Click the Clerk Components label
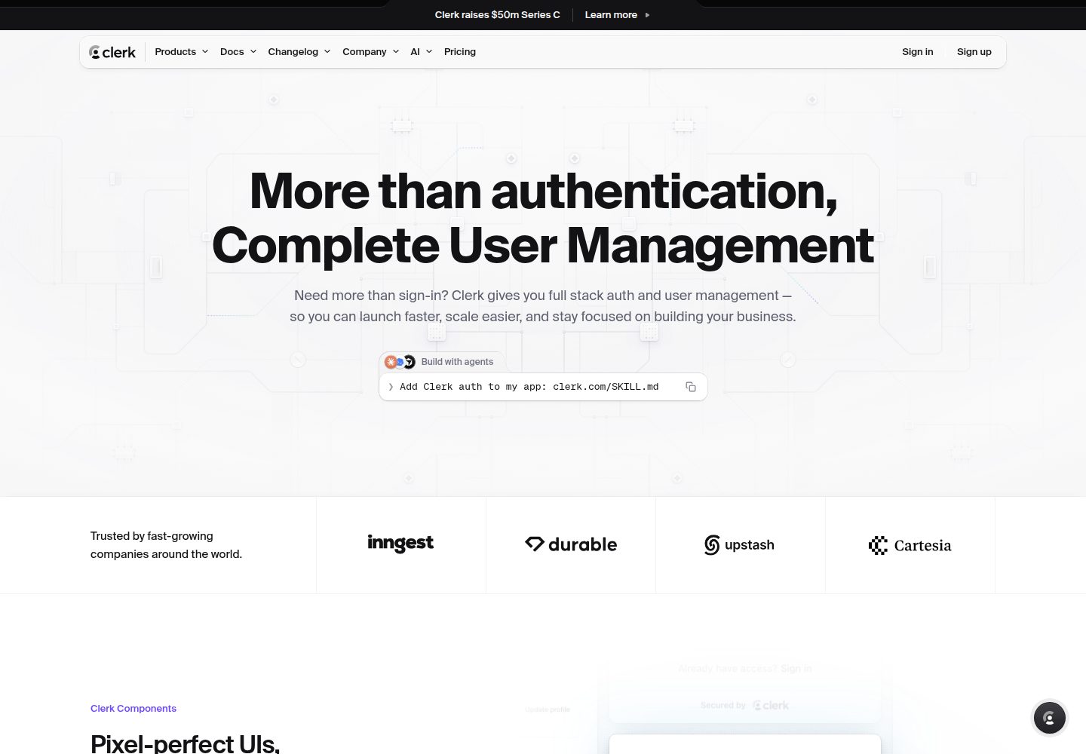This screenshot has height=754, width=1086. (133, 709)
